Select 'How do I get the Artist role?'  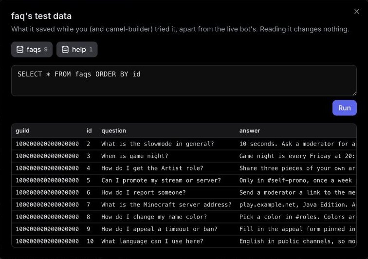pos(152,168)
